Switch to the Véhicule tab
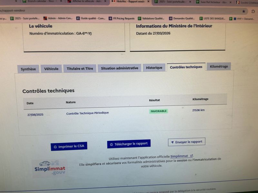 pyautogui.click(x=51, y=69)
